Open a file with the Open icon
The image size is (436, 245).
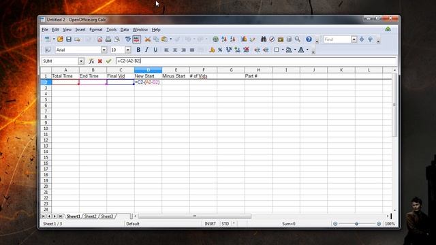point(60,39)
